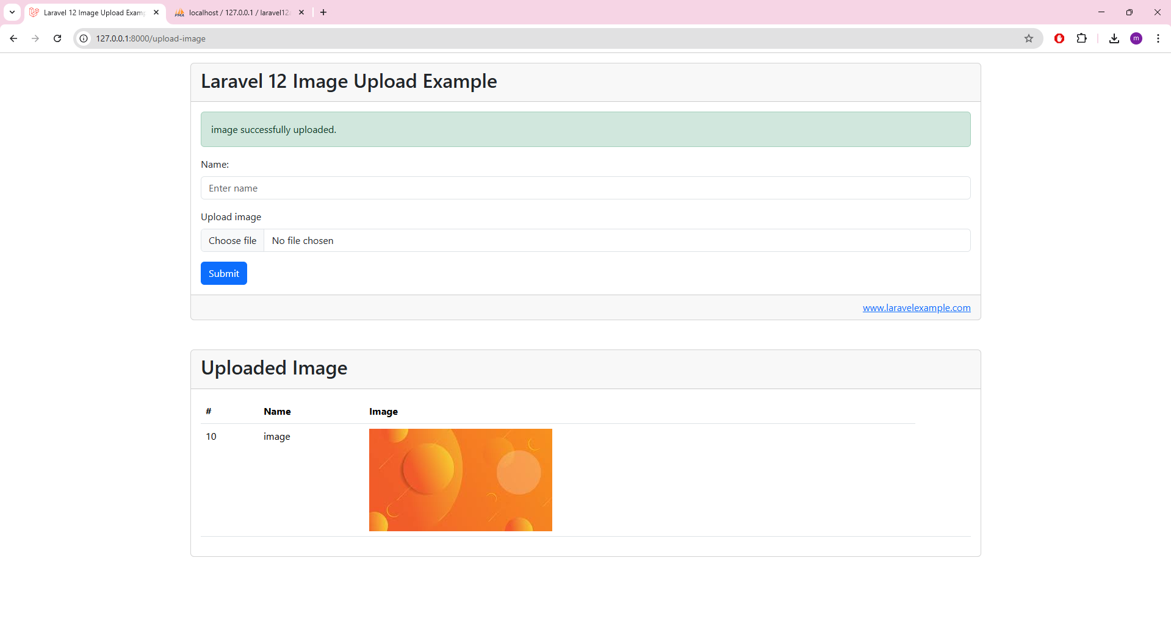
Task: Open the red Opera-style extension icon
Action: [x=1059, y=38]
